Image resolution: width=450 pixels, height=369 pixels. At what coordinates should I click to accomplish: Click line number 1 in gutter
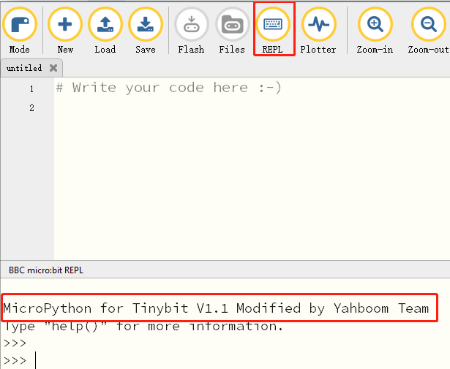pyautogui.click(x=31, y=89)
